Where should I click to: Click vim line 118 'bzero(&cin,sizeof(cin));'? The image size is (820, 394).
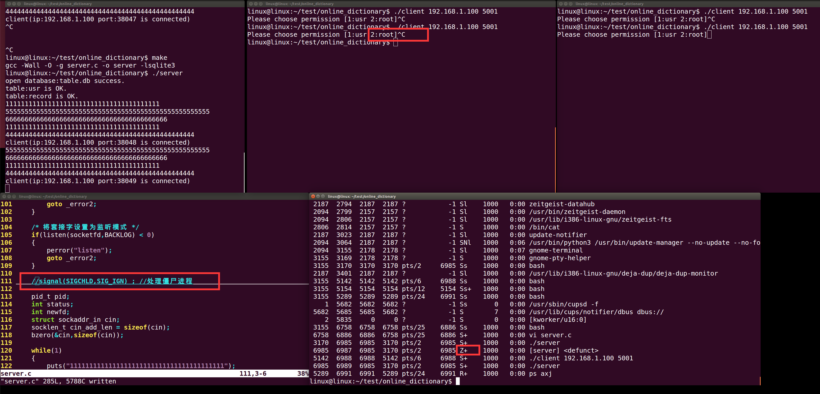pyautogui.click(x=77, y=335)
